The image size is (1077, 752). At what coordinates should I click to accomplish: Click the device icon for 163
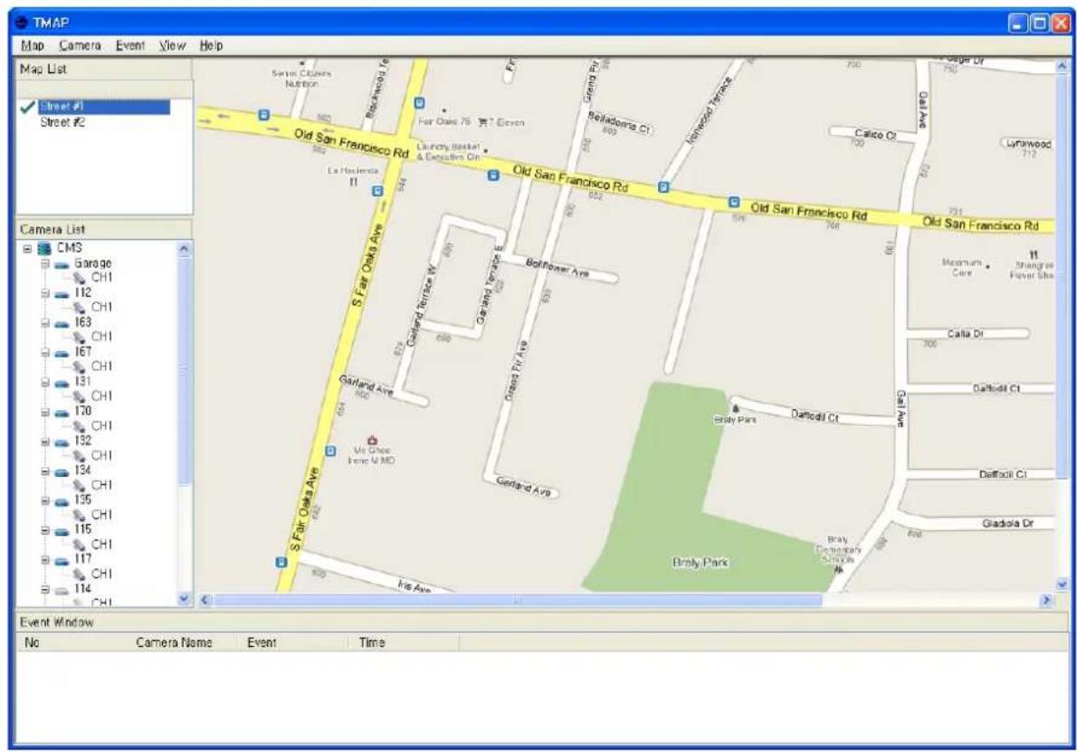coord(62,324)
